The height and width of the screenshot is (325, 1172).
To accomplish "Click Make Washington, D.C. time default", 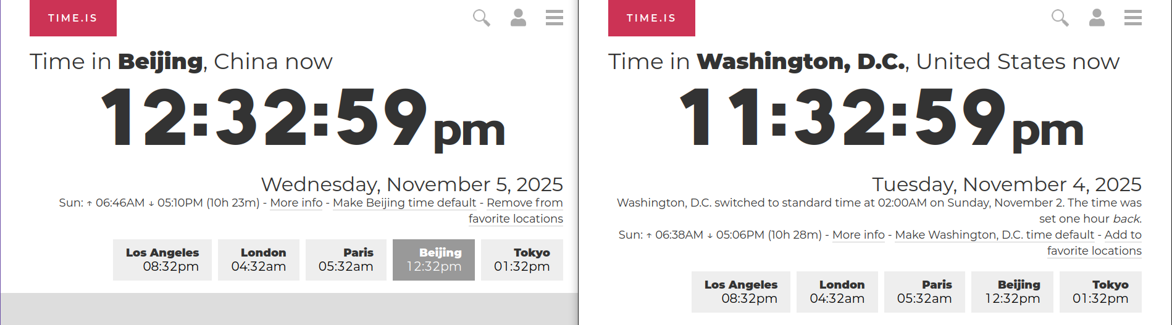I will tap(994, 235).
